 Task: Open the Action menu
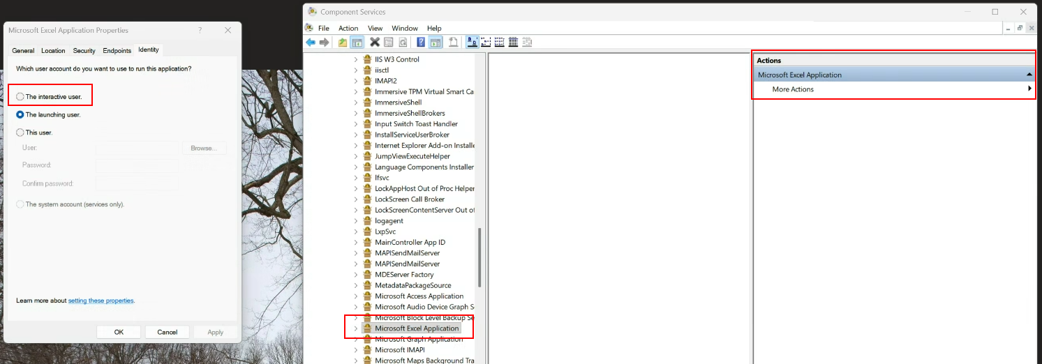click(x=348, y=28)
